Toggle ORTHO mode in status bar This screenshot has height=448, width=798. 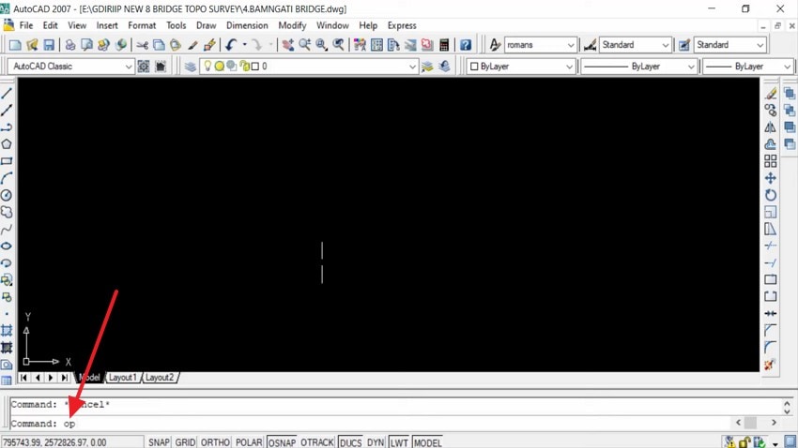(x=215, y=442)
